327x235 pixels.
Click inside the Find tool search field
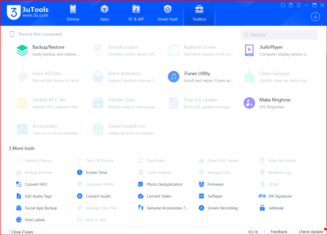(x=279, y=35)
